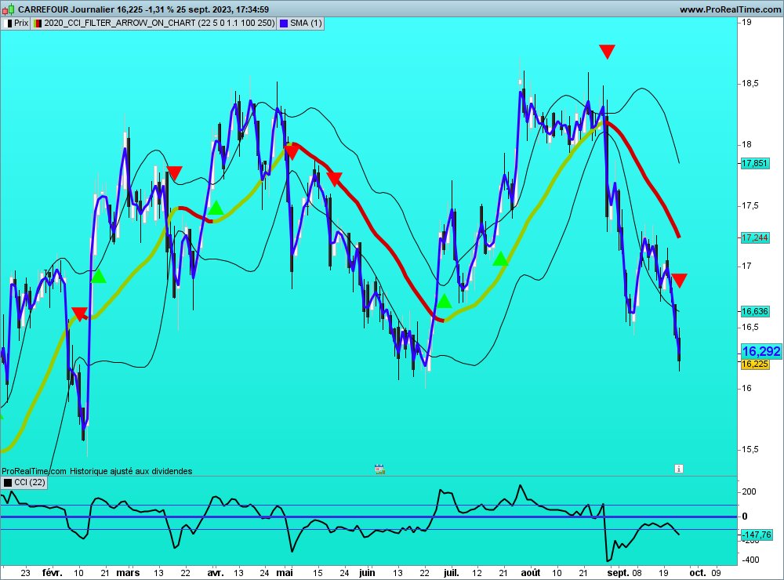
Task: Click the red down arrow above the August peak
Action: (607, 51)
